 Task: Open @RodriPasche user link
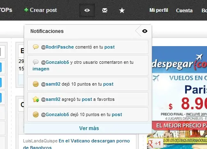tap(57, 47)
